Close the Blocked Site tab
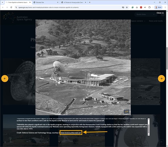 [58, 2]
